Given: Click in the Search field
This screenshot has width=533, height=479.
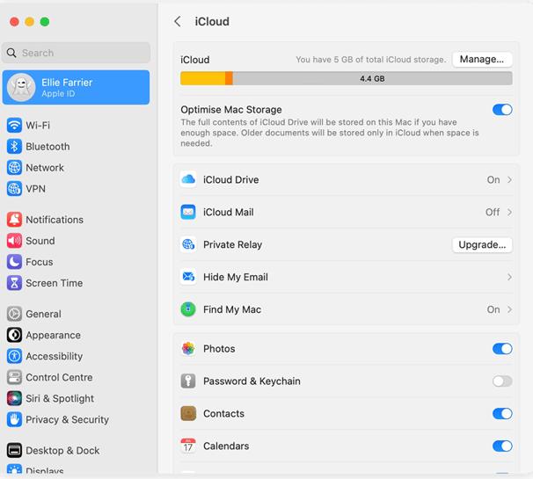Looking at the screenshot, I should coord(76,53).
